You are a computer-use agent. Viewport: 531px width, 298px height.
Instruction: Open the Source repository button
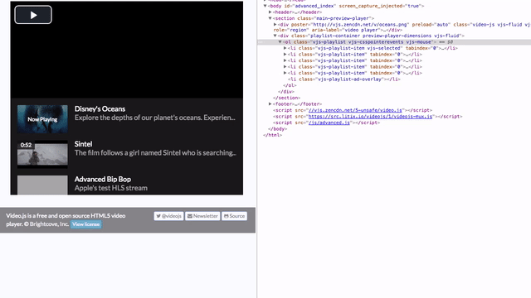pos(234,216)
